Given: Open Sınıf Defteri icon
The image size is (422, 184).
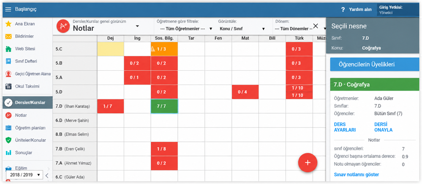Looking at the screenshot, I should [x=8, y=61].
